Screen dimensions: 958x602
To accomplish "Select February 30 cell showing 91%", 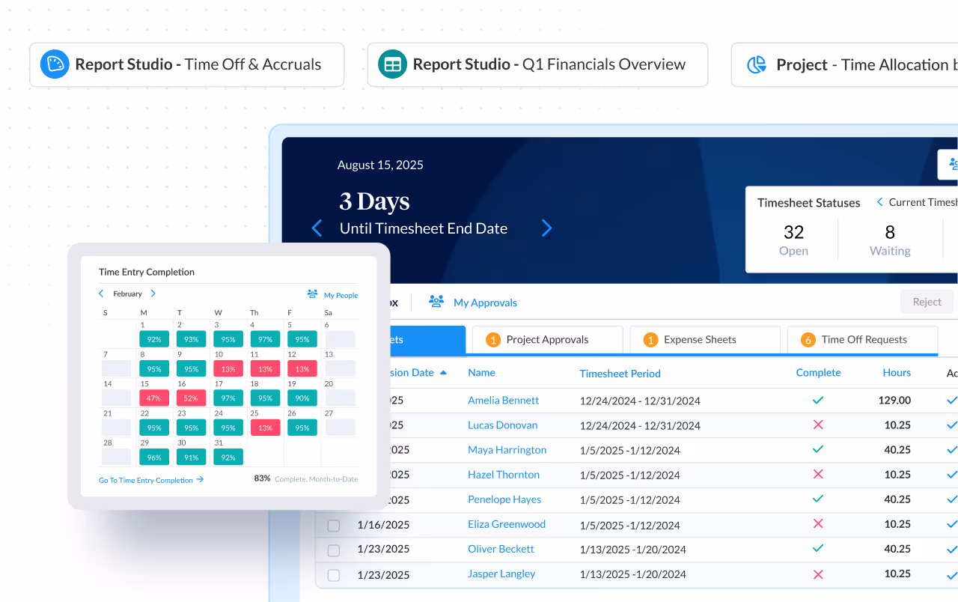I will tap(191, 457).
